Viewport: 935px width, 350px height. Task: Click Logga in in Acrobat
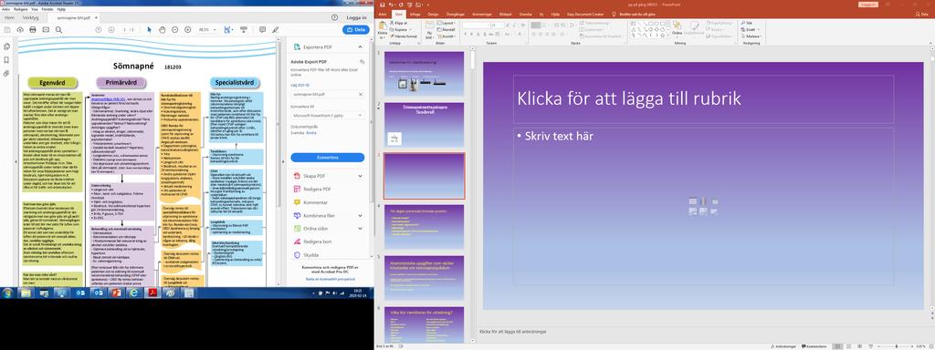coord(357,18)
